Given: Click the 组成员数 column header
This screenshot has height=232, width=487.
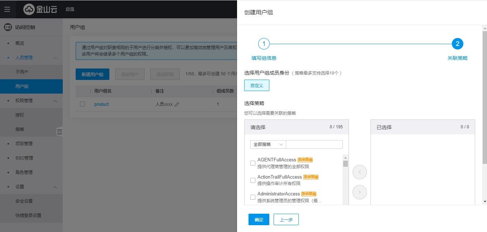Looking at the screenshot, I should [x=225, y=91].
